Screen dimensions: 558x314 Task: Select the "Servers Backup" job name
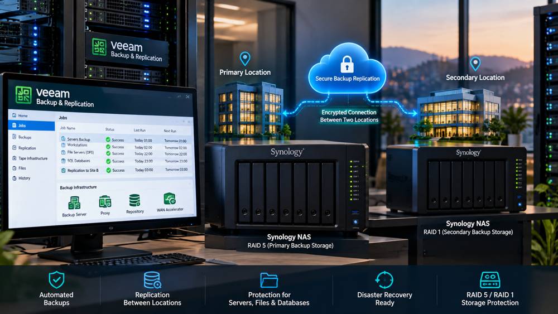pyautogui.click(x=79, y=139)
